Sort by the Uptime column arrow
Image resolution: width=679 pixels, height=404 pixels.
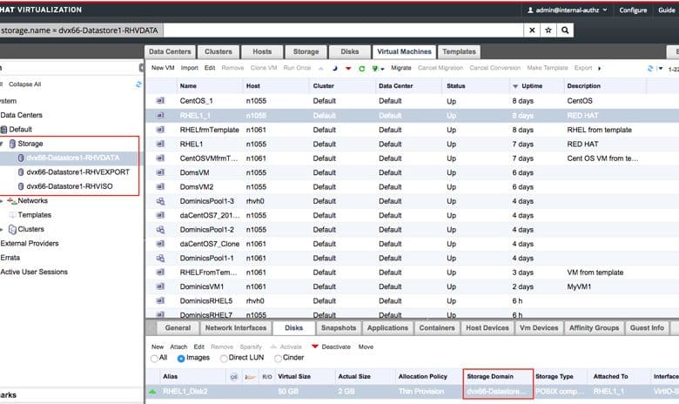pyautogui.click(x=515, y=86)
